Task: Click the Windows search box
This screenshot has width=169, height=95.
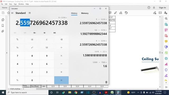Action: 27,93
